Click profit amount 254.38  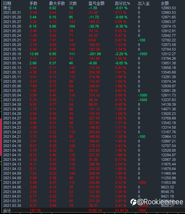[x=94, y=73]
